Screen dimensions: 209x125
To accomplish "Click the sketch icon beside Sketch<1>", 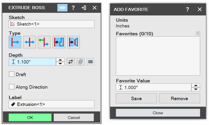I will coord(13,24).
